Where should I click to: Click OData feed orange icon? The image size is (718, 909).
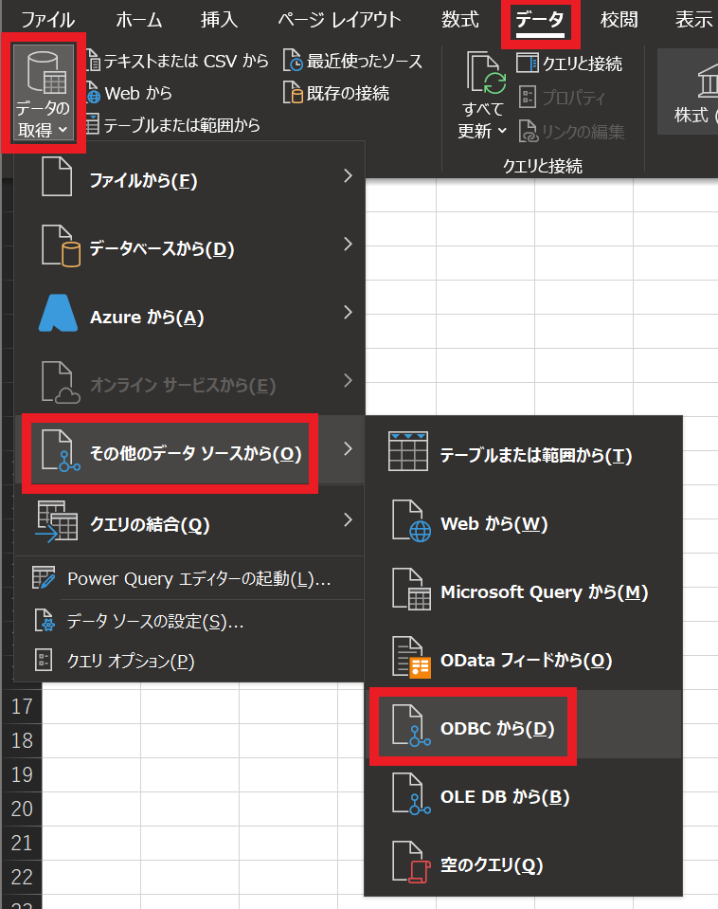[411, 658]
